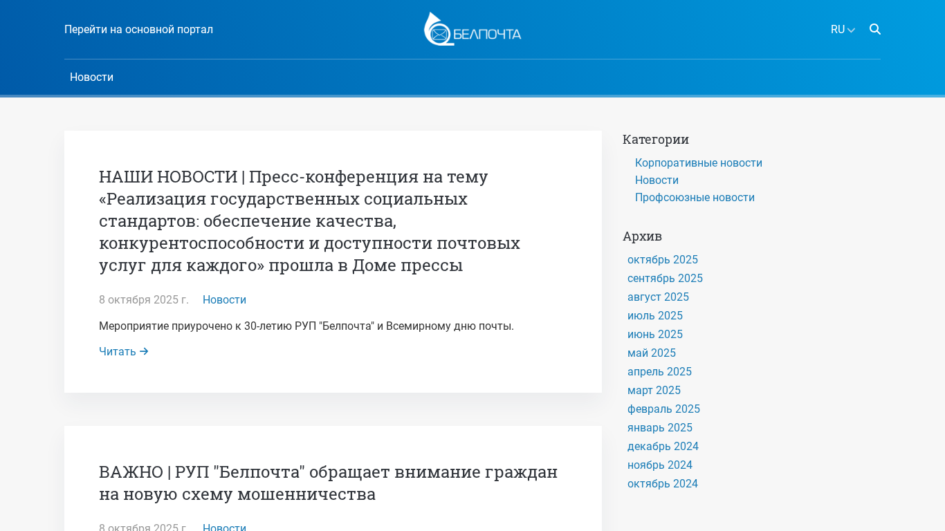The width and height of the screenshot is (945, 531).
Task: Open the search magnifier icon
Action: 875,29
